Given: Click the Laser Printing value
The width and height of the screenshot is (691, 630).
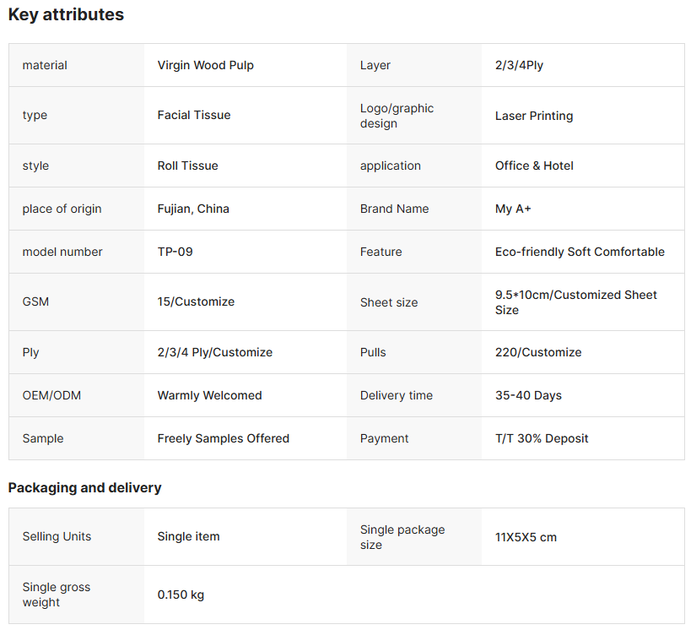Looking at the screenshot, I should click(533, 116).
